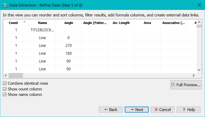Click the Data Extraction app icon in title bar
This screenshot has height=117, width=205.
click(x=5, y=5)
